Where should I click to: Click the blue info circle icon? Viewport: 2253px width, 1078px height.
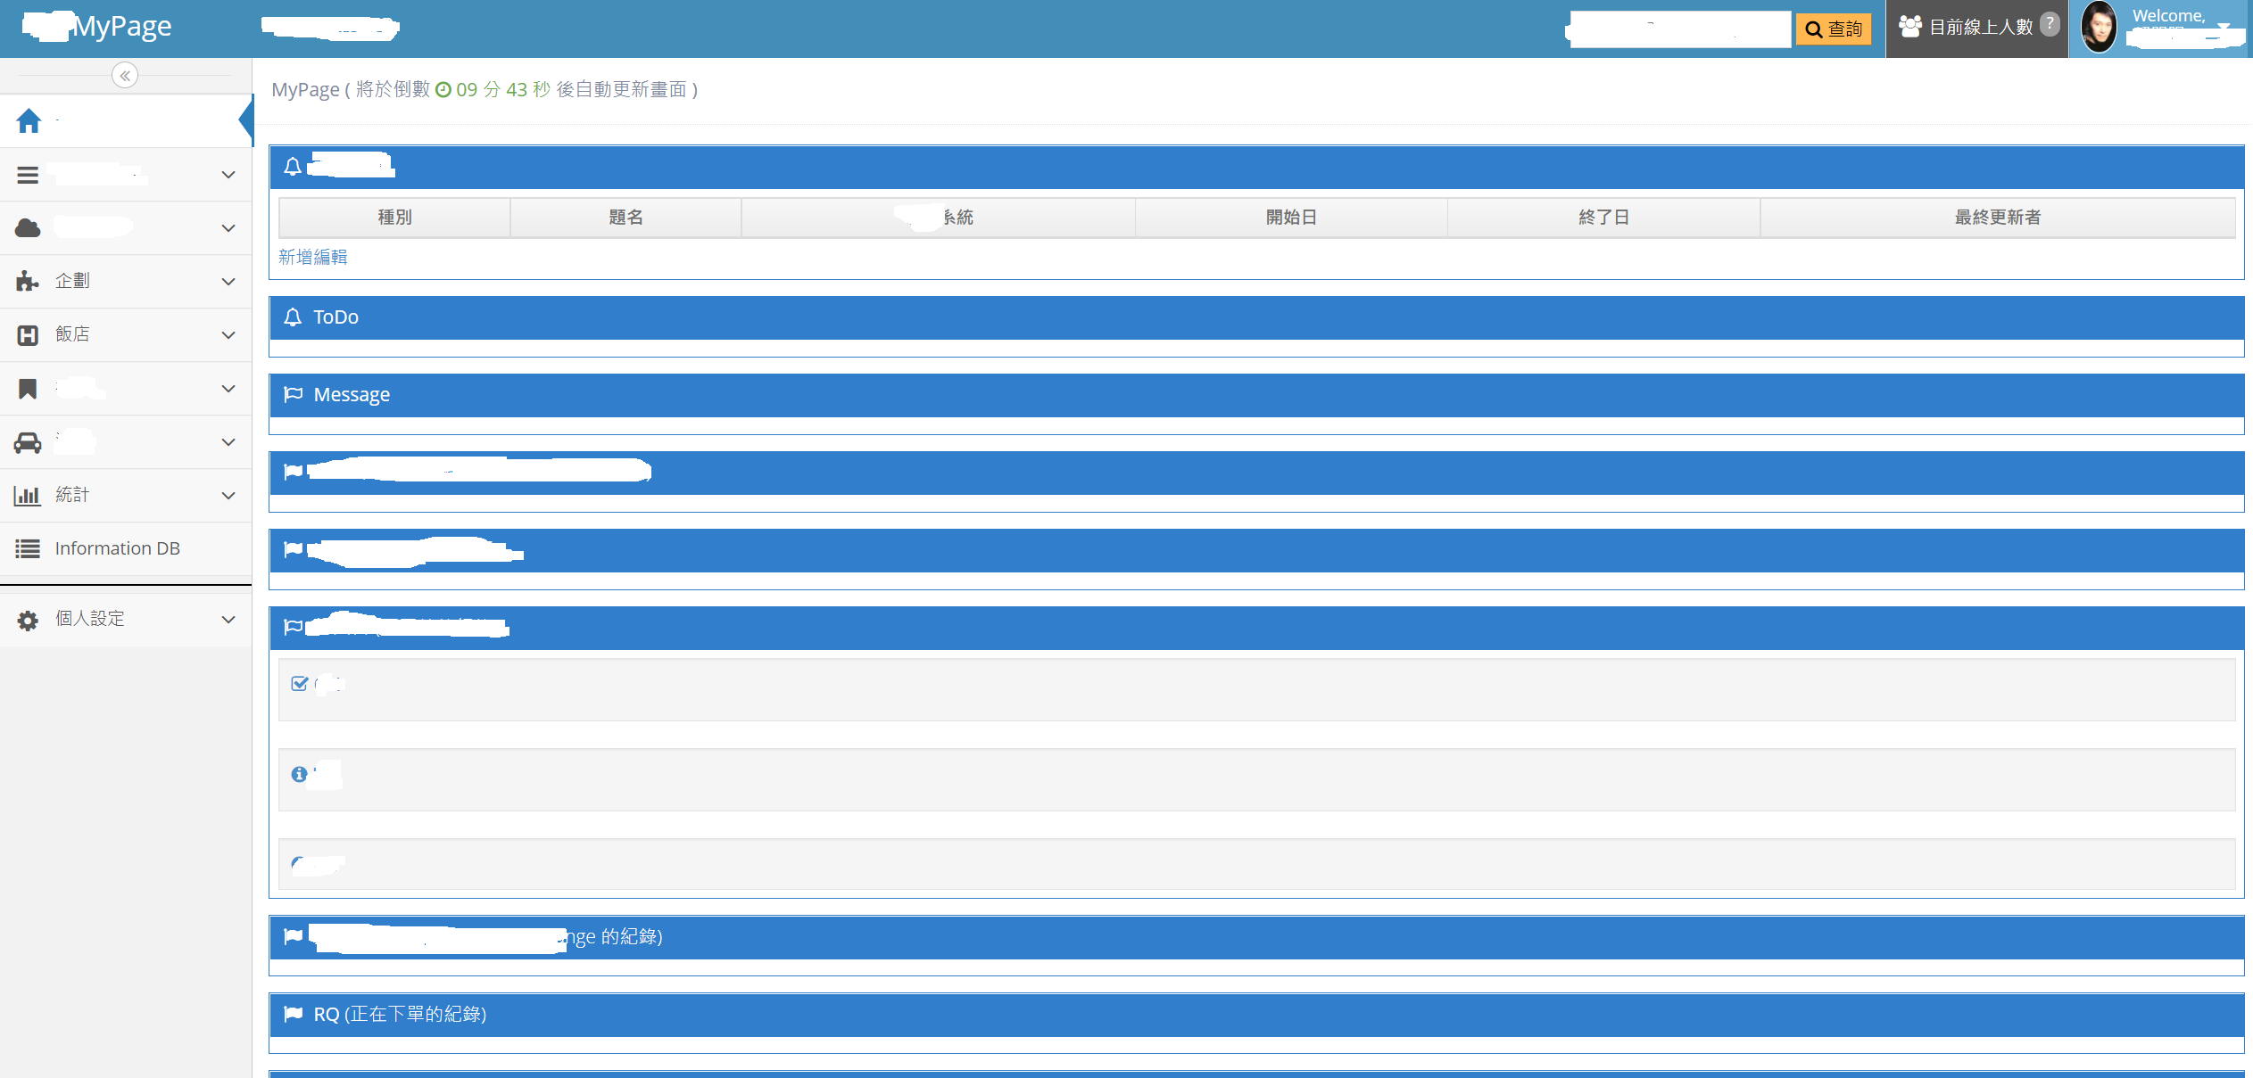point(300,774)
